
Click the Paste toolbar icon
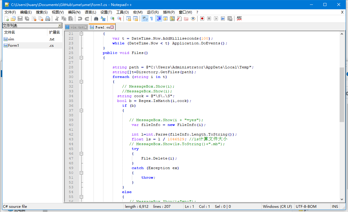click(71, 19)
